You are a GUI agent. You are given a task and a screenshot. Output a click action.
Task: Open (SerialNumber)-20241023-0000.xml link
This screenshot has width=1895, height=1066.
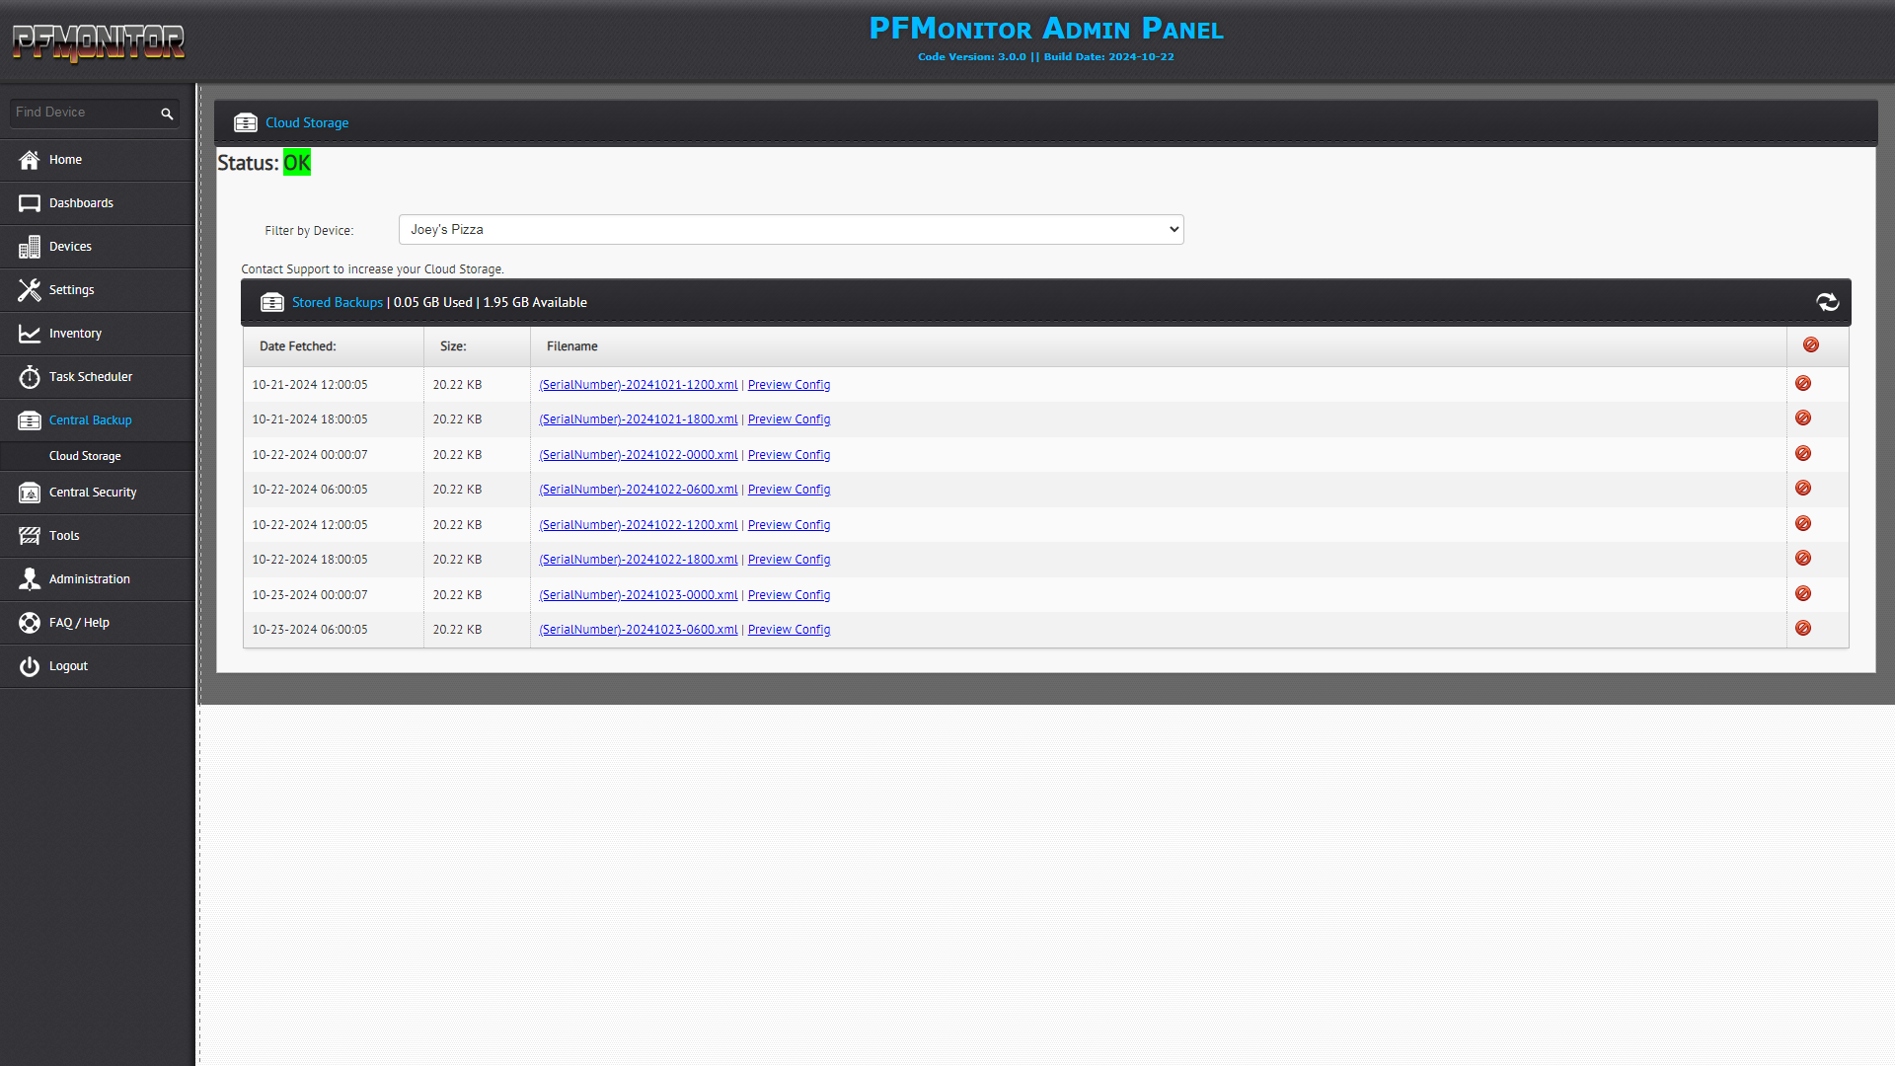[x=638, y=595]
